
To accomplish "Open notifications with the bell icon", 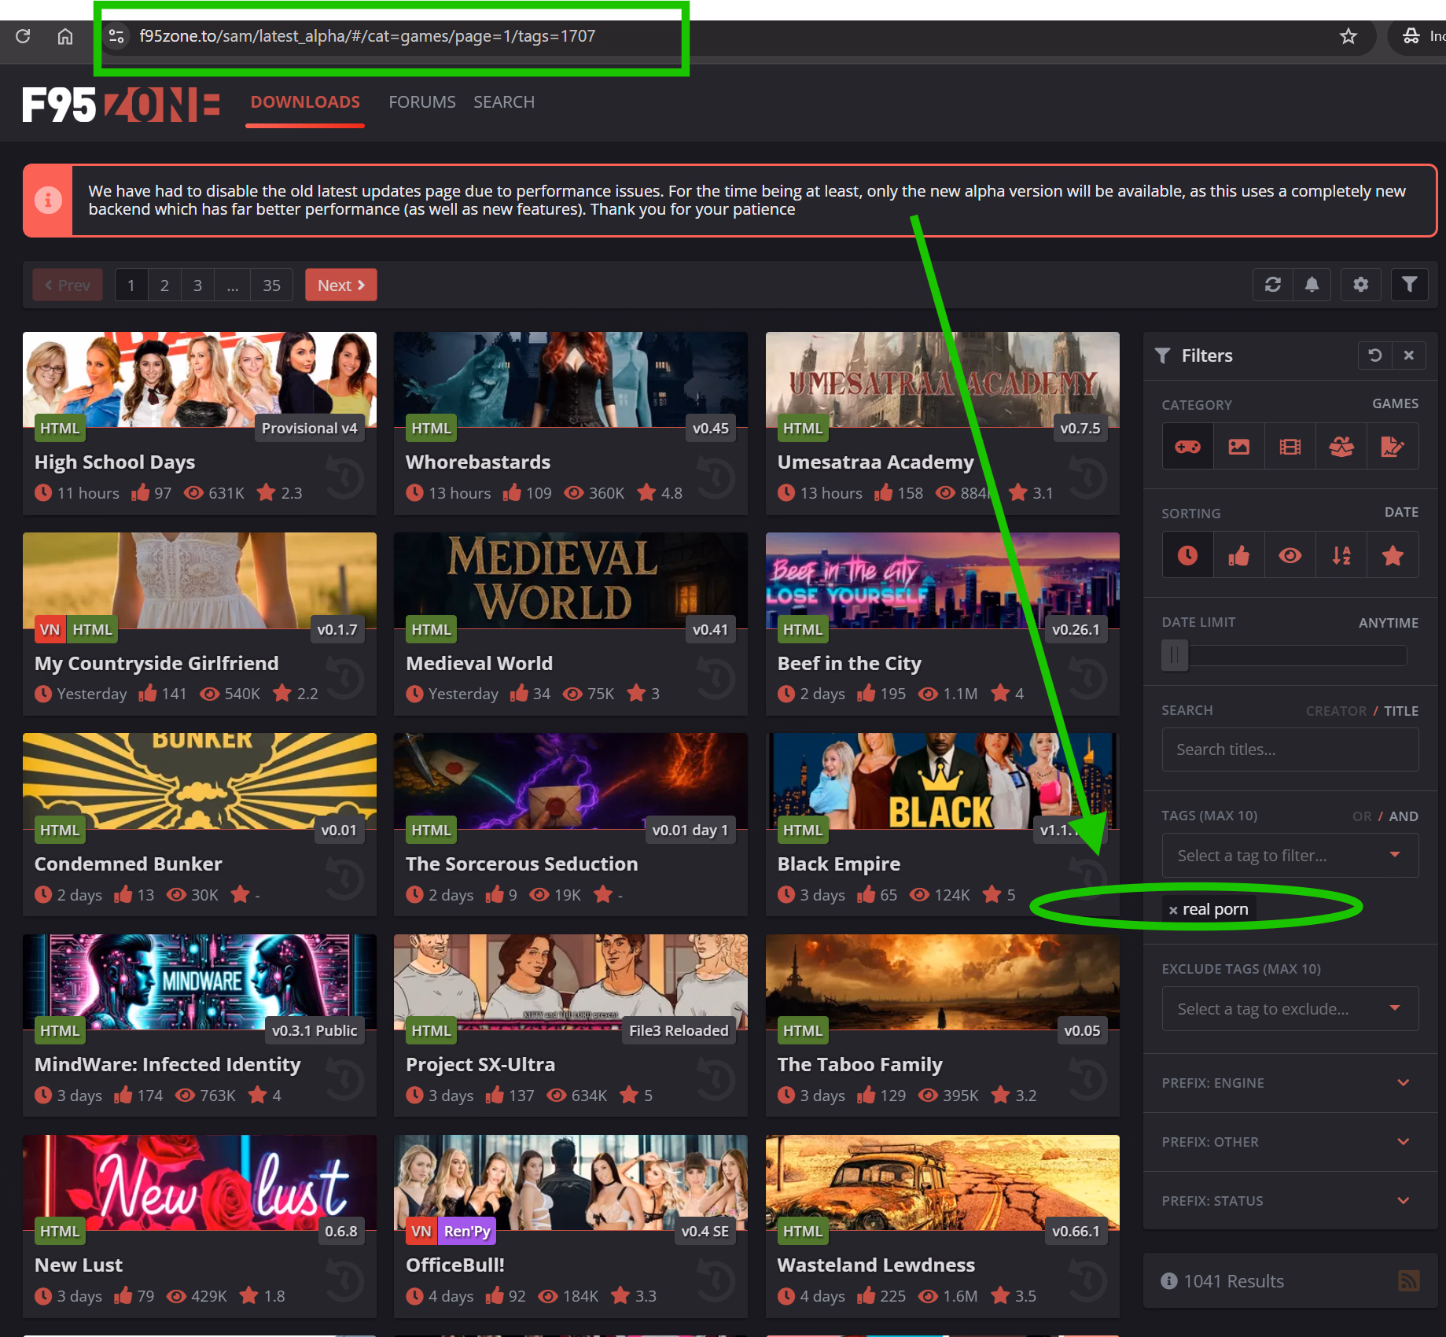I will (x=1312, y=285).
